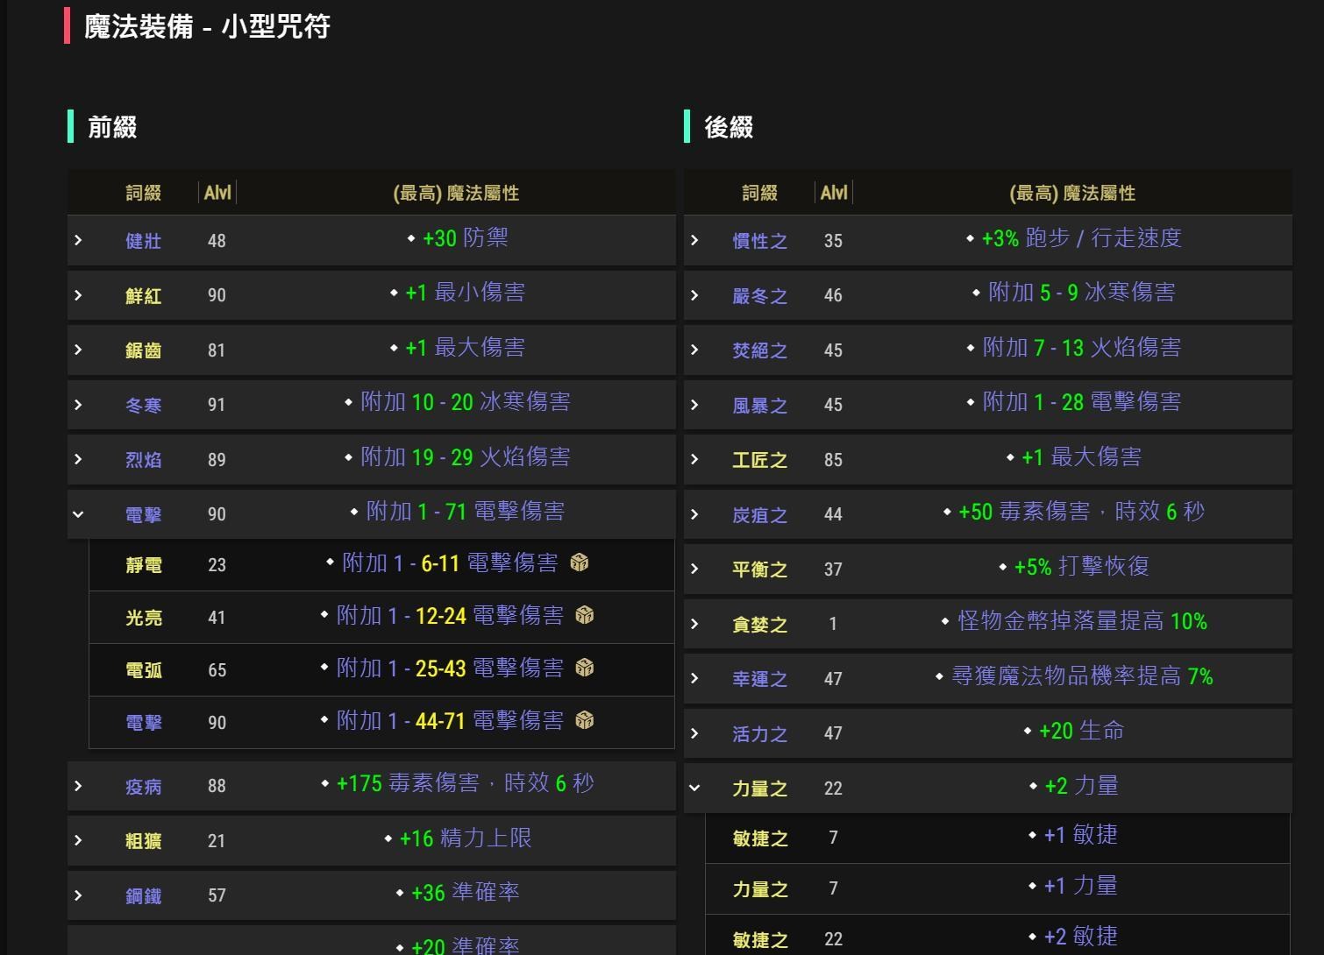Click dice icon in 靜電 row
This screenshot has width=1324, height=955.
tap(579, 562)
